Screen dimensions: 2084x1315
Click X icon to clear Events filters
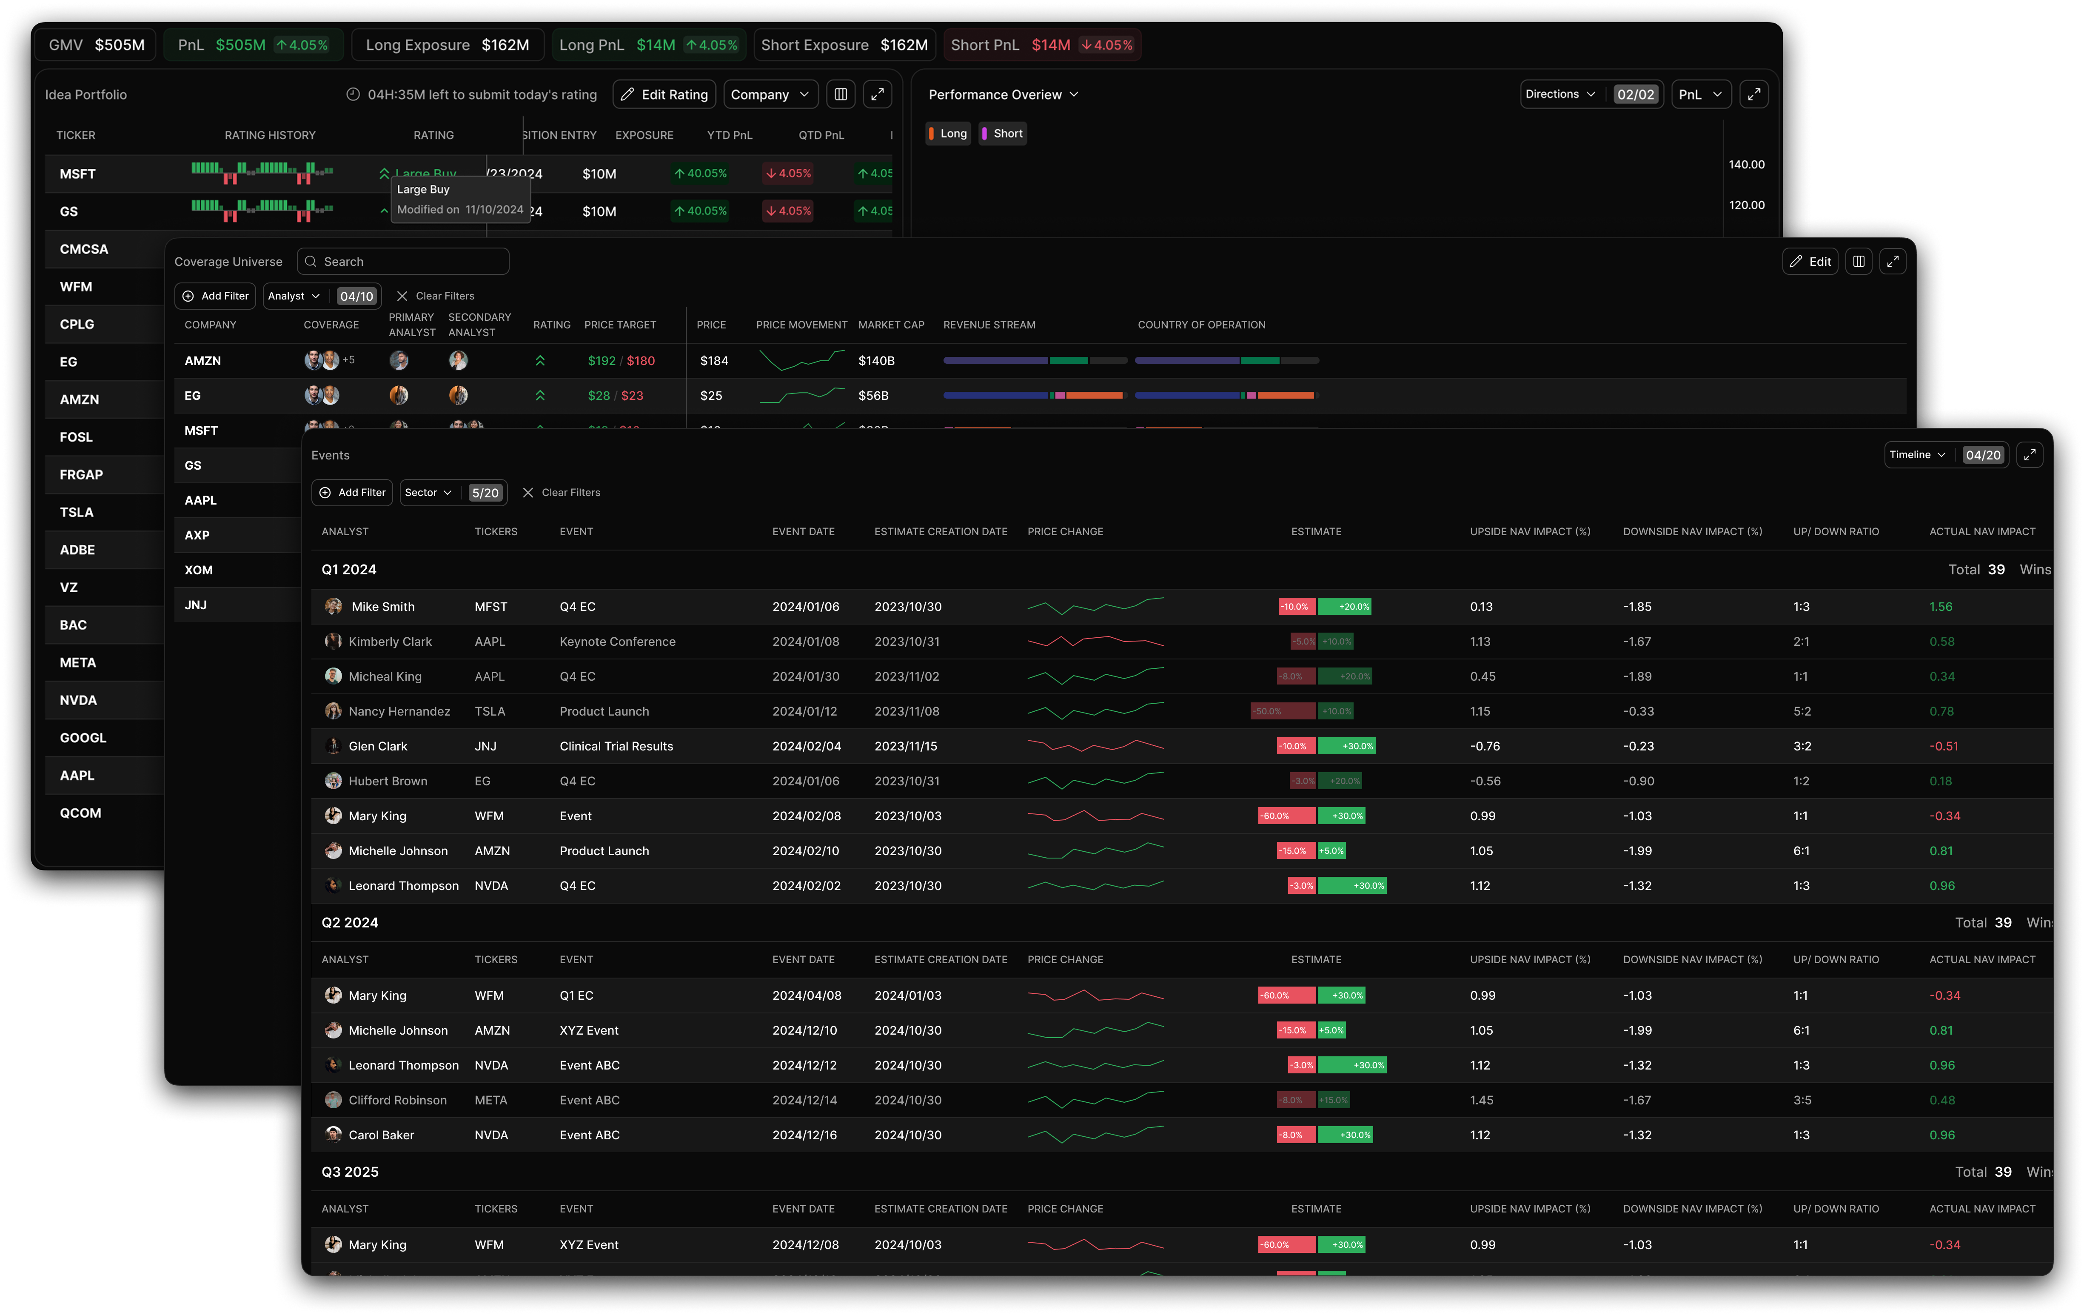click(528, 493)
